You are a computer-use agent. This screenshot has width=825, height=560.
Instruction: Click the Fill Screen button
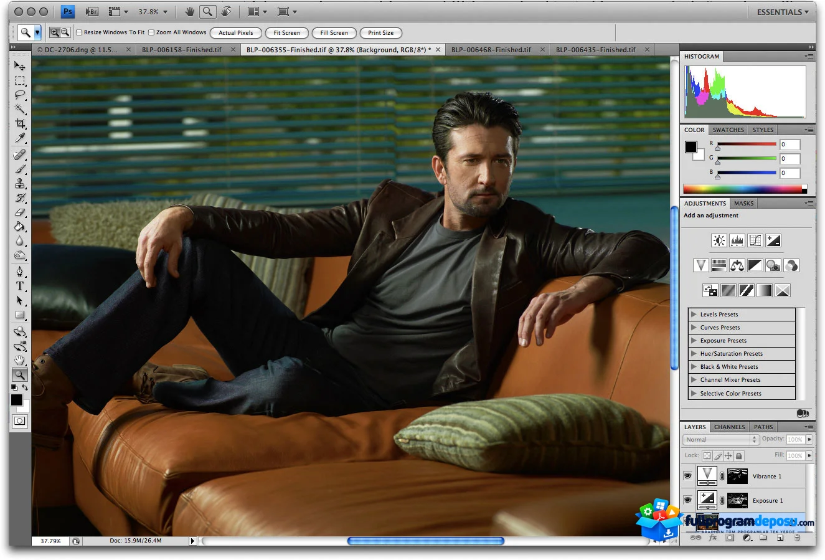click(334, 33)
